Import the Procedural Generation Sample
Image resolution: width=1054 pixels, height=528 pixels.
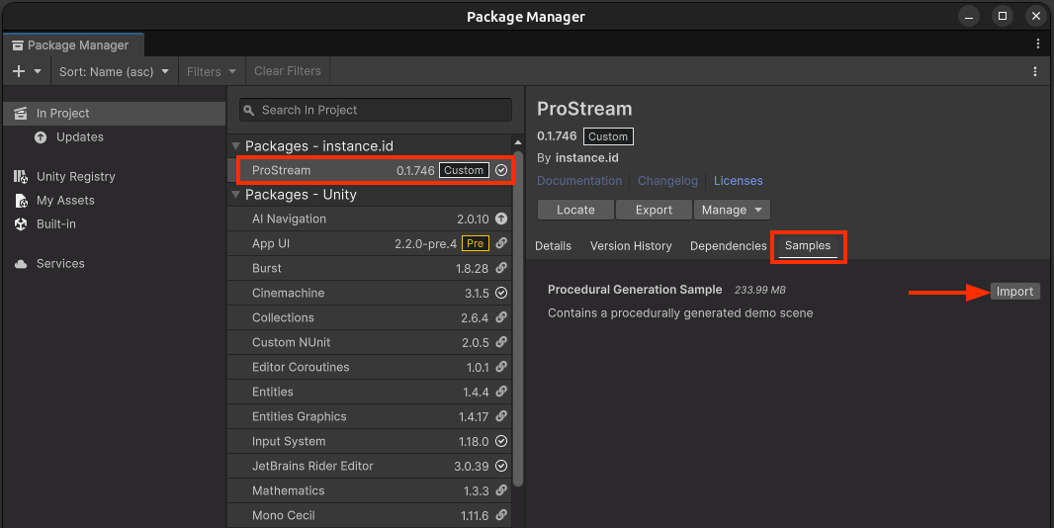point(1014,292)
